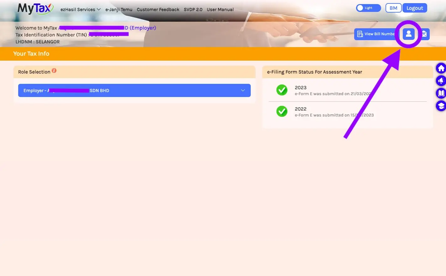Screen dimensions: 446x276
Task: Open the open-book guide sidebar icon
Action: click(x=441, y=93)
